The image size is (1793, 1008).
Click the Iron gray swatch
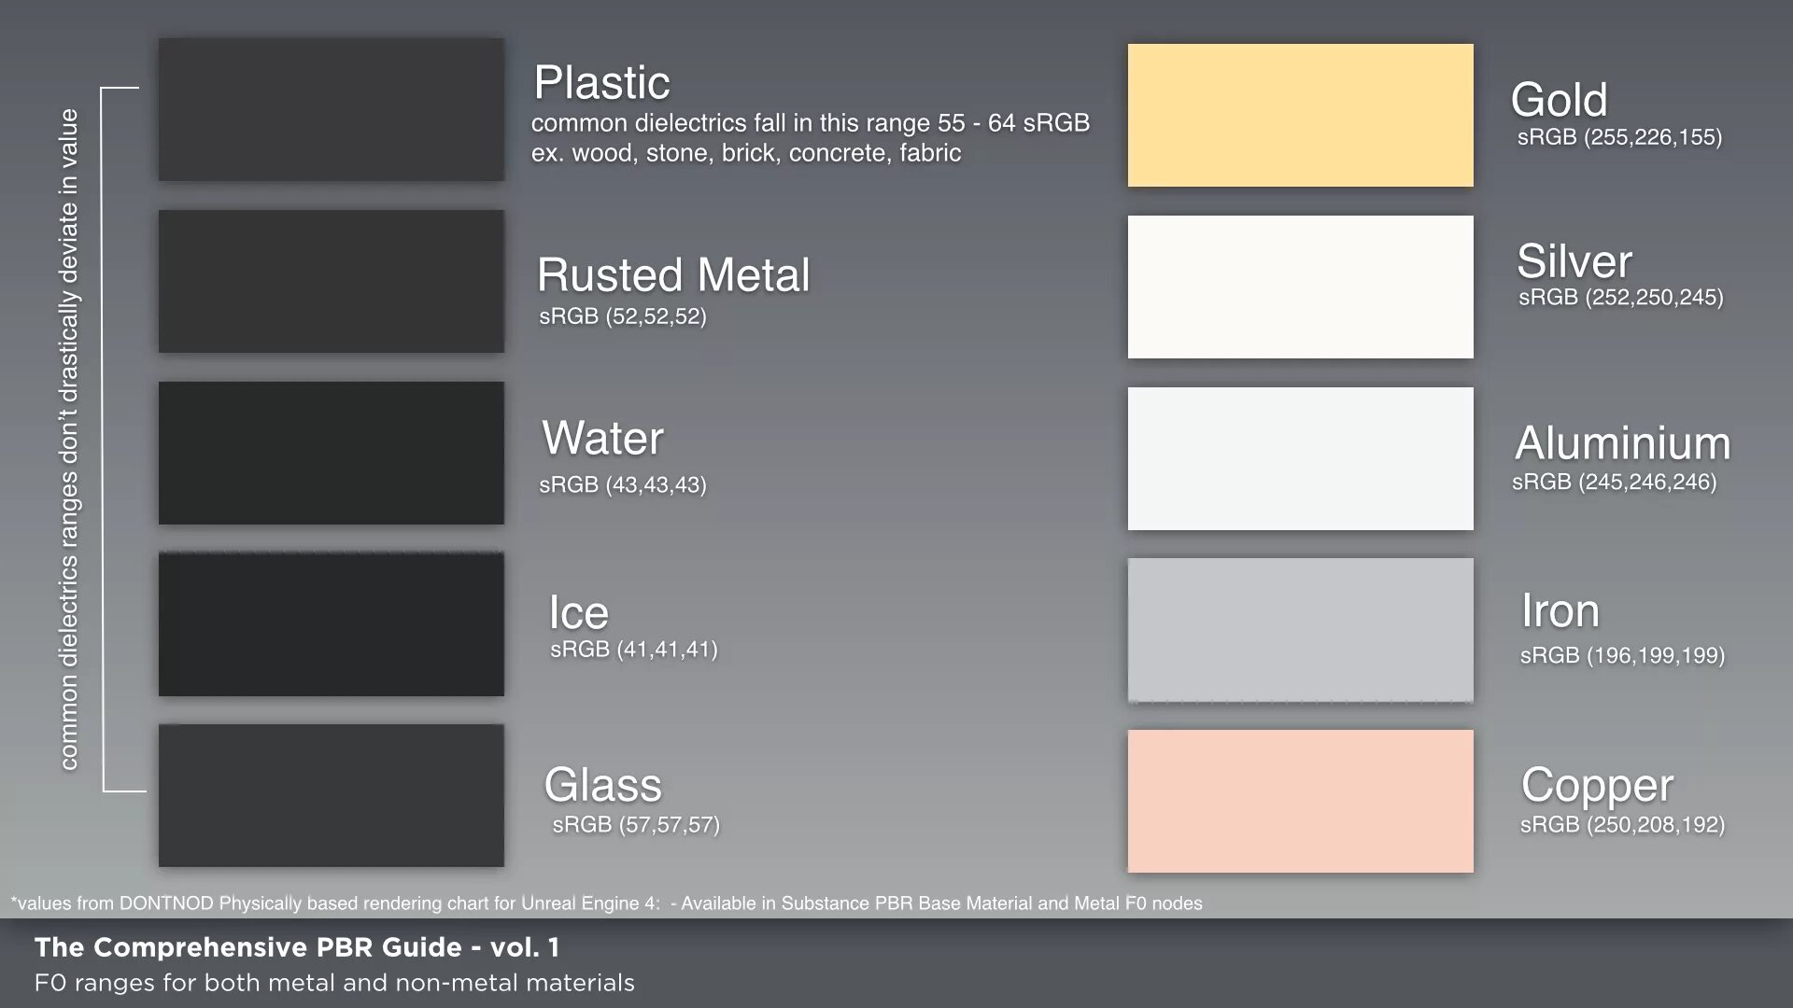click(x=1300, y=630)
